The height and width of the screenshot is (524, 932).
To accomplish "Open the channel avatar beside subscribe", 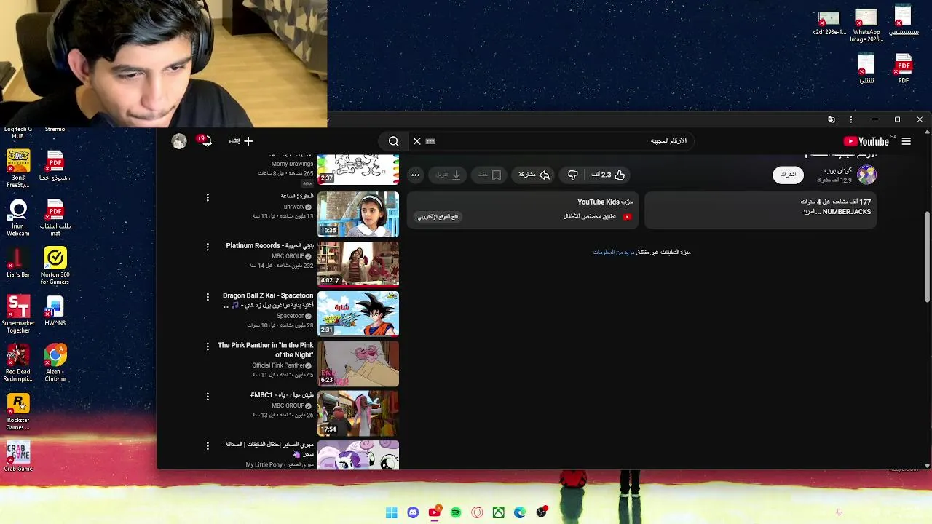I will 866,175.
